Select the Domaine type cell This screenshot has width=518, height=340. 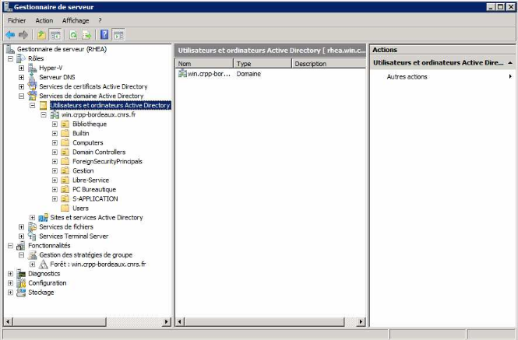248,74
